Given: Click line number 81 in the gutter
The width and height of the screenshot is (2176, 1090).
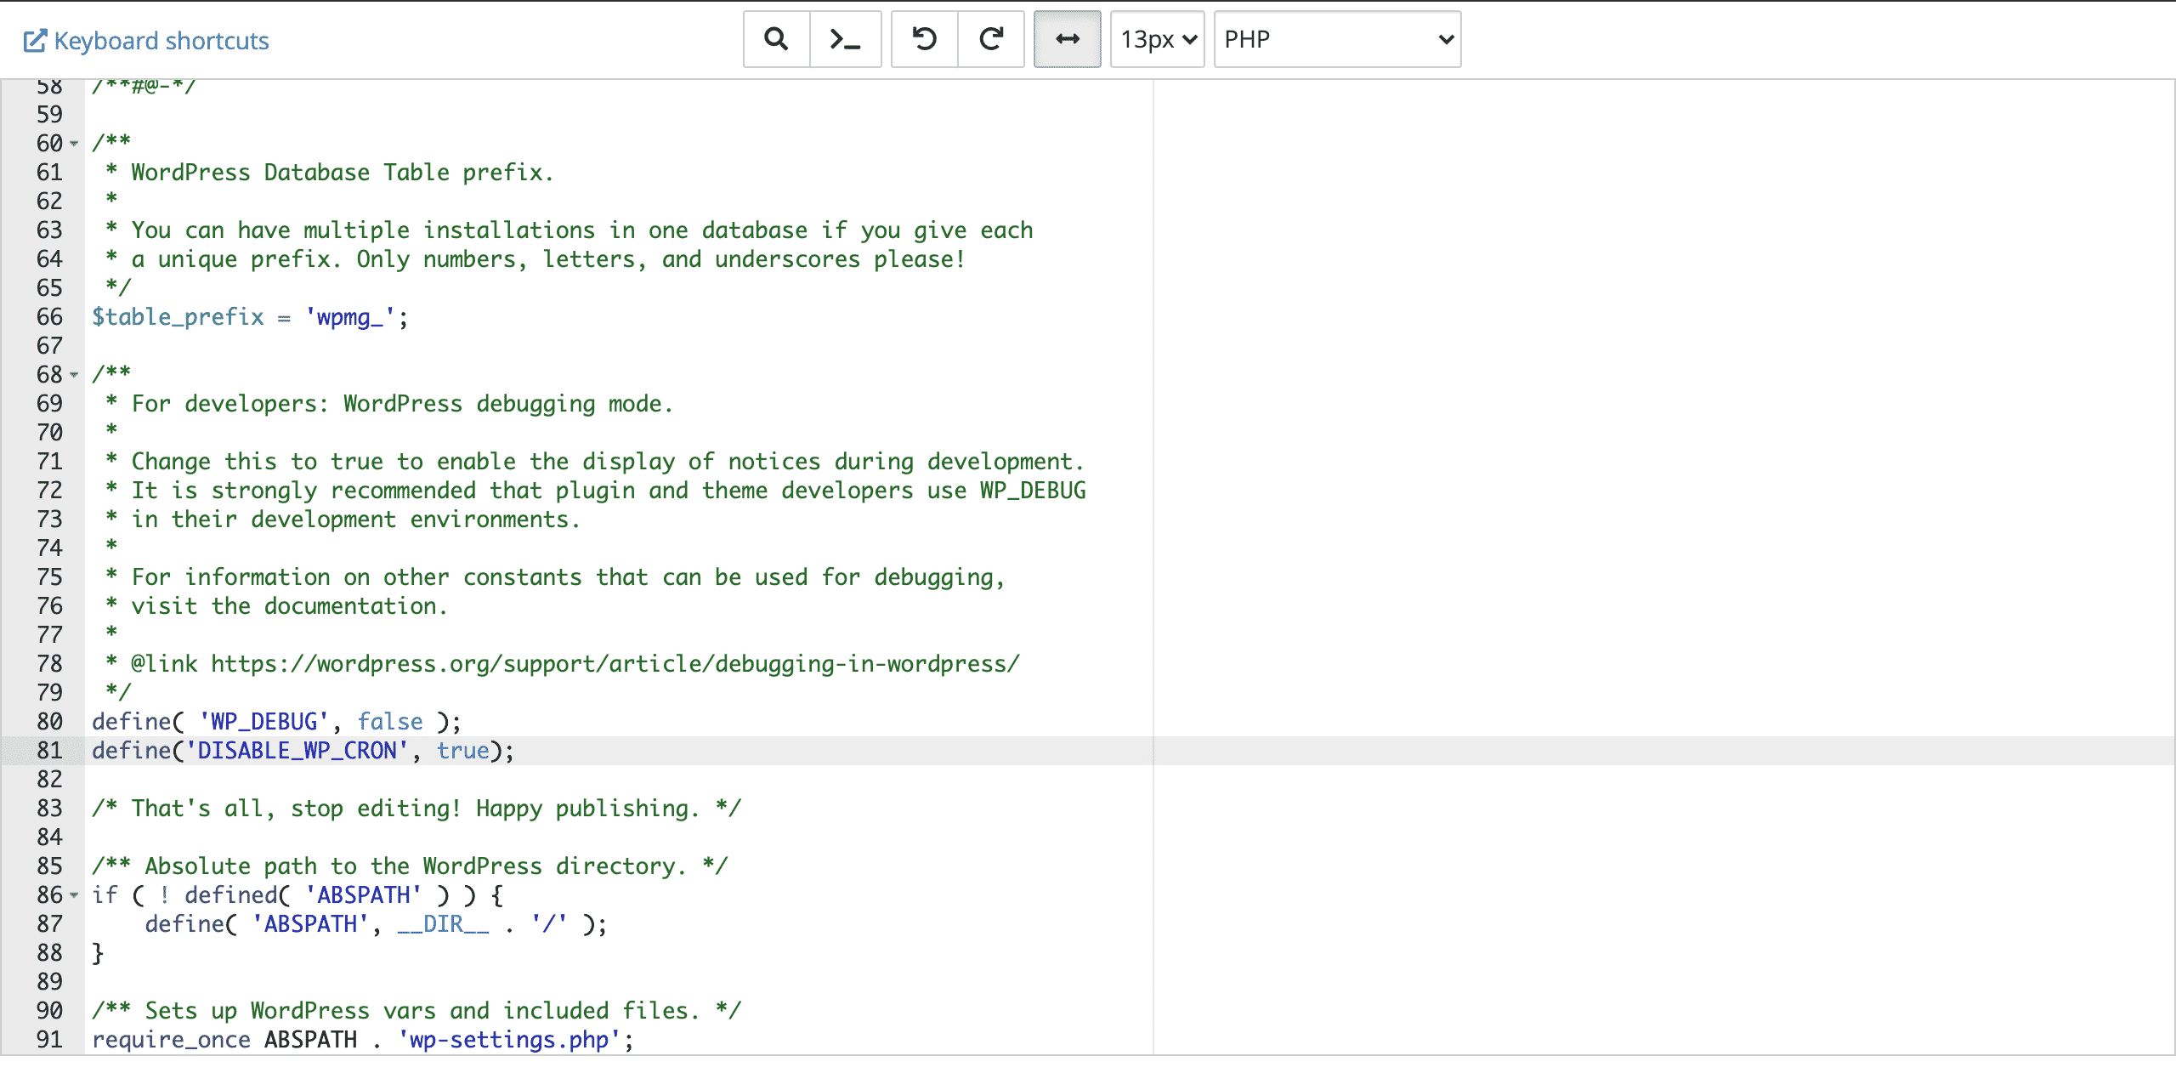Looking at the screenshot, I should [x=49, y=751].
